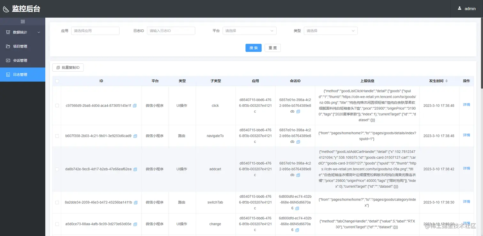Check the row with subtype navigateTo
Screen dimensions: 483x236
point(57,136)
